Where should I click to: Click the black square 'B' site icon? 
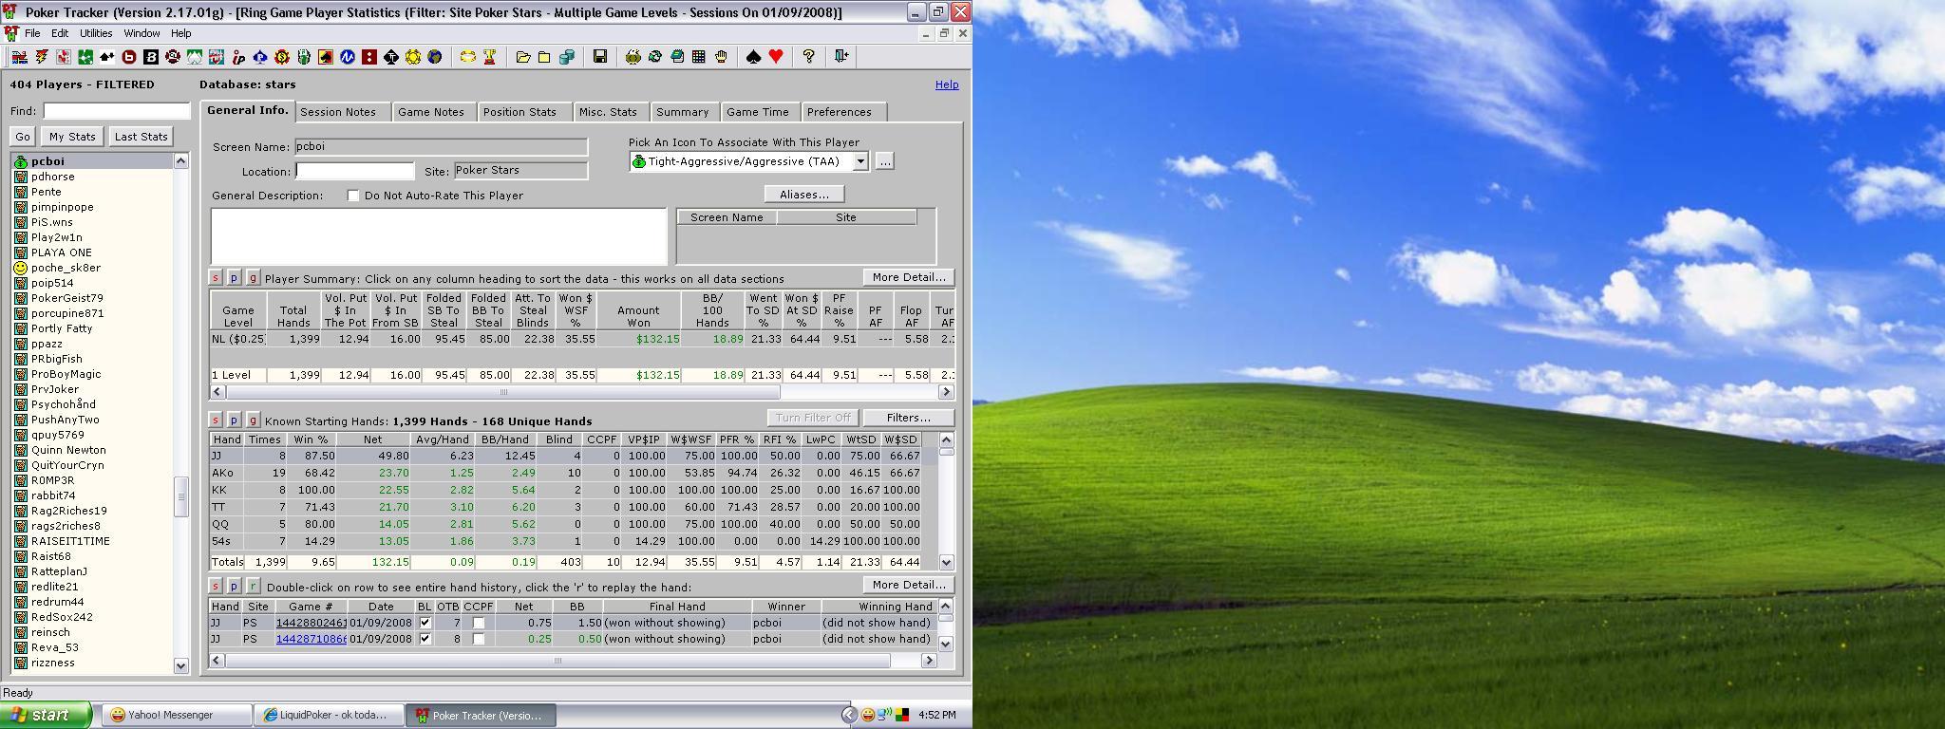point(151,57)
